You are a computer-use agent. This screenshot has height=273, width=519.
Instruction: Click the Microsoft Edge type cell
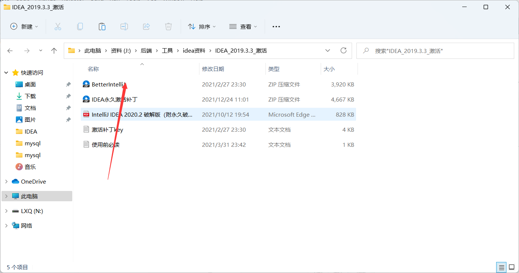point(292,114)
